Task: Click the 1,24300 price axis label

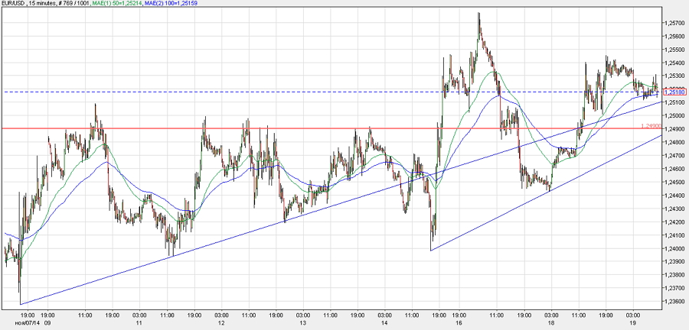Action: coord(675,209)
